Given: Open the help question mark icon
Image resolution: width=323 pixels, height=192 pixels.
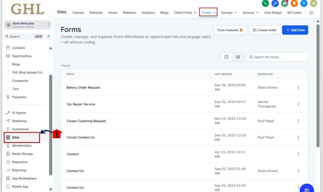Looking at the screenshot, I should (x=303, y=4).
